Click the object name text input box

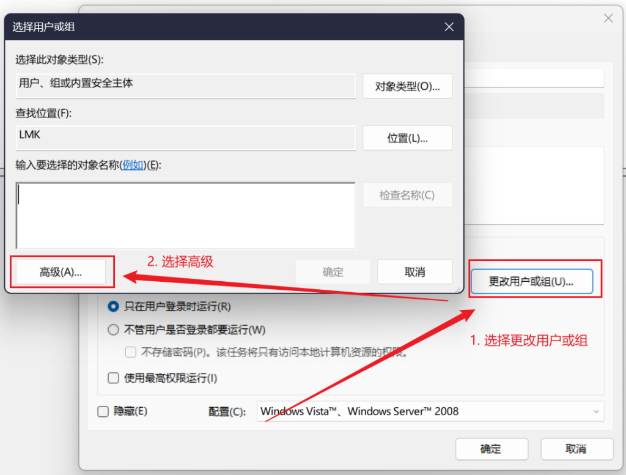click(185, 215)
